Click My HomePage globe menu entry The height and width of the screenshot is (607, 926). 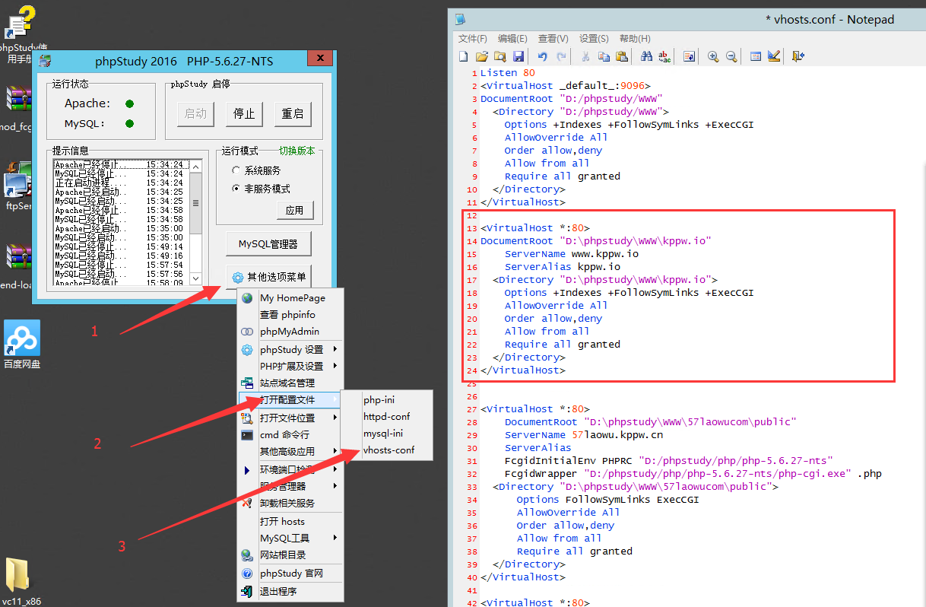click(291, 297)
